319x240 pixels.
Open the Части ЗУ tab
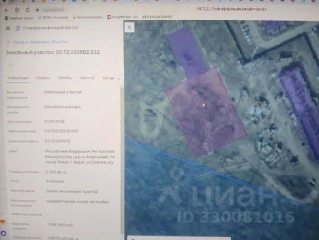[87, 78]
